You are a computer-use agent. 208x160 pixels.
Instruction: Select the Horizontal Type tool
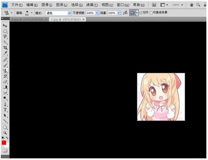(5, 110)
